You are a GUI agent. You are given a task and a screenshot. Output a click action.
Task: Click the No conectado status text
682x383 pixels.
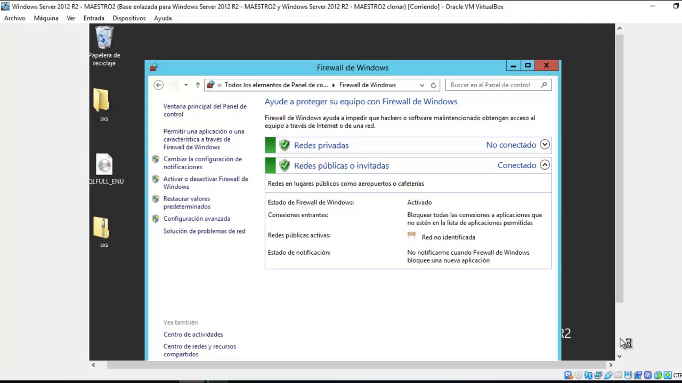pos(511,145)
